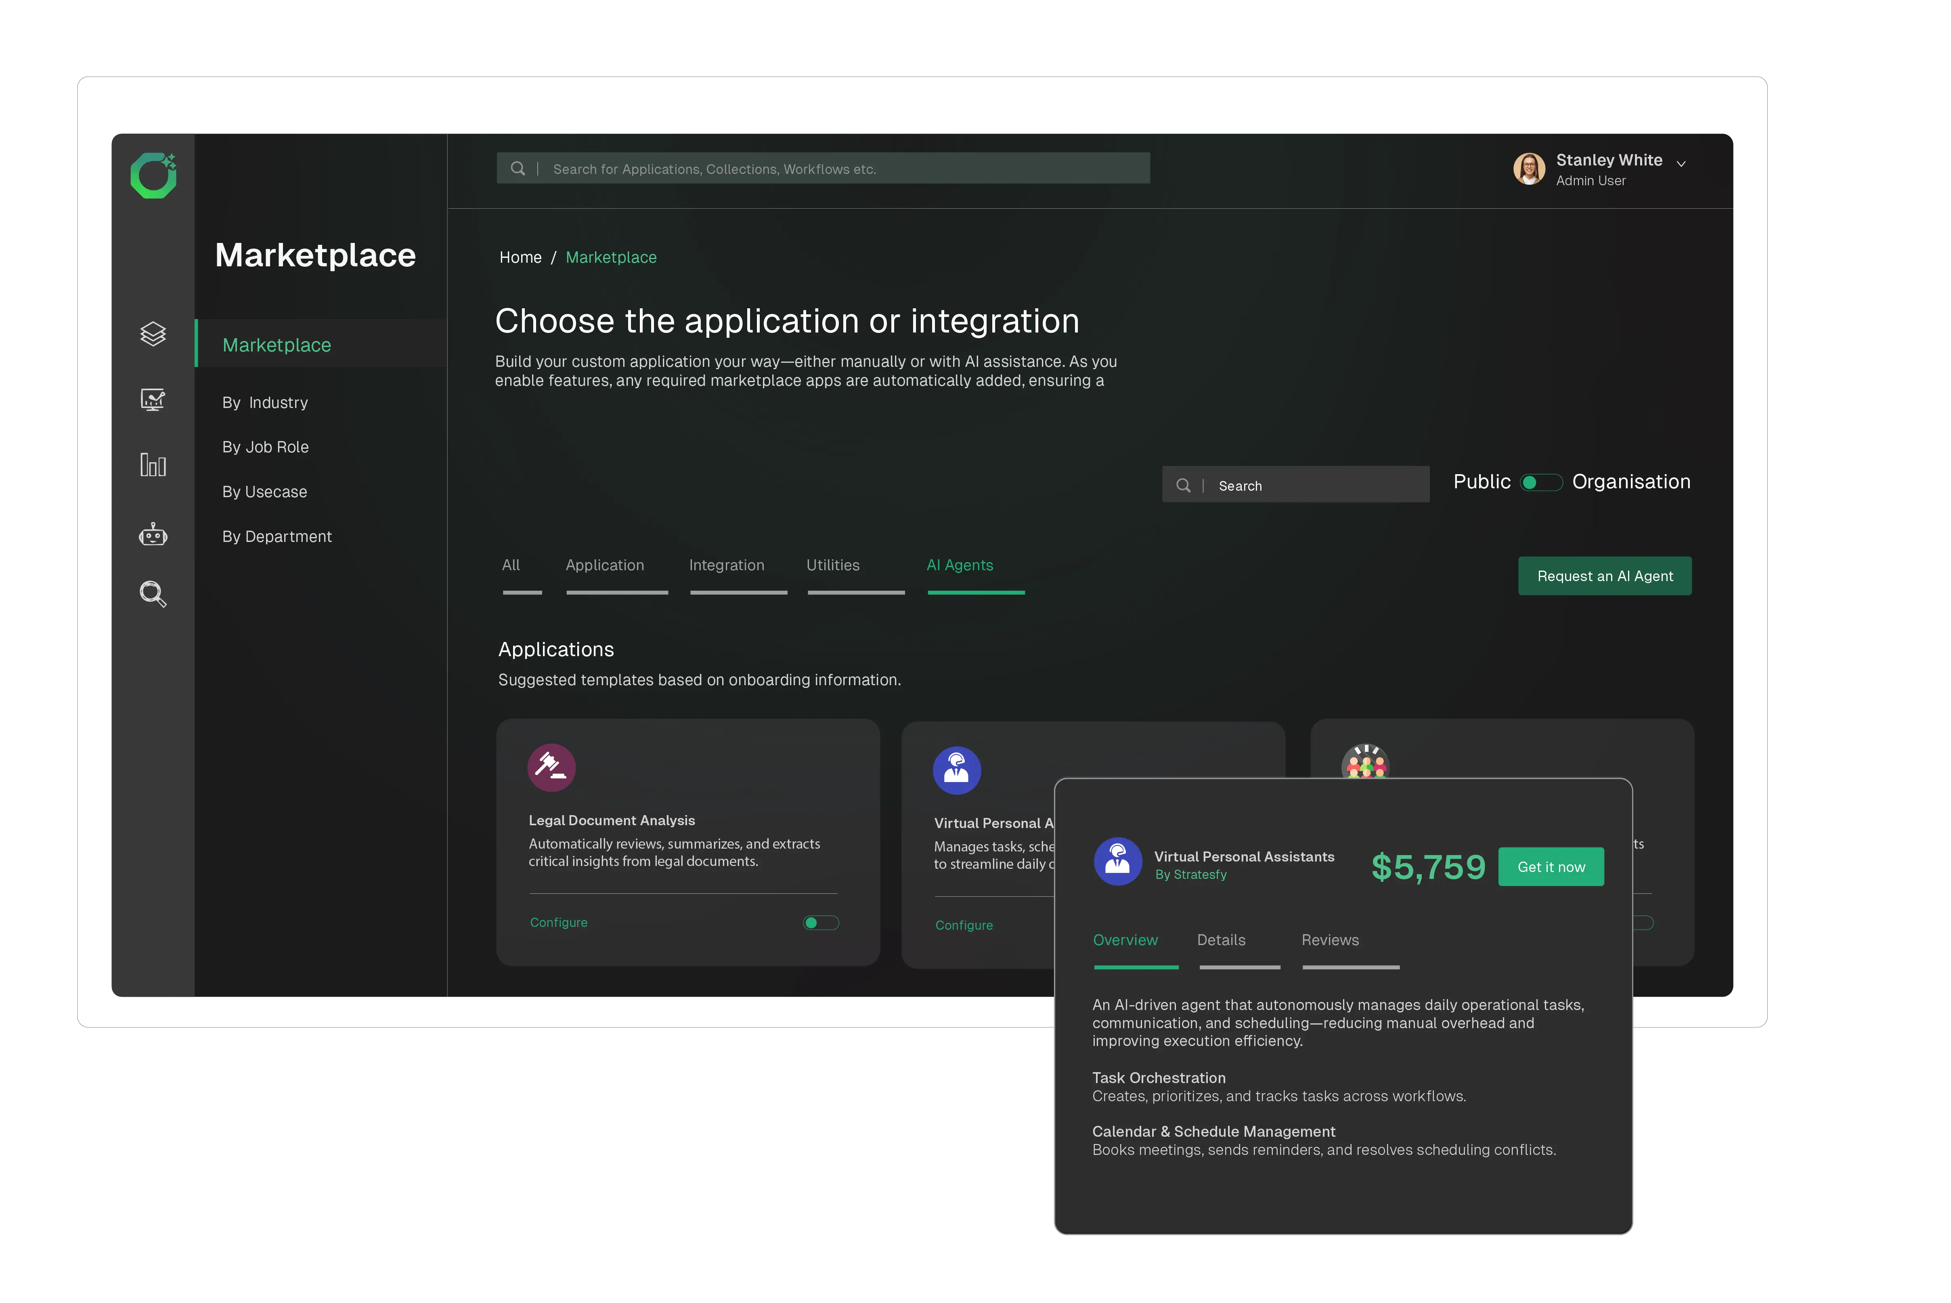Toggle the Legal Document Analysis switch
Screen dimensions: 1951x1303
821,922
